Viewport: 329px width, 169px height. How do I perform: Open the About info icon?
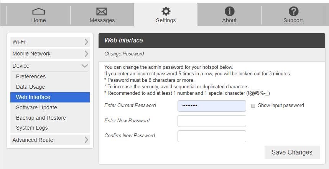229,11
